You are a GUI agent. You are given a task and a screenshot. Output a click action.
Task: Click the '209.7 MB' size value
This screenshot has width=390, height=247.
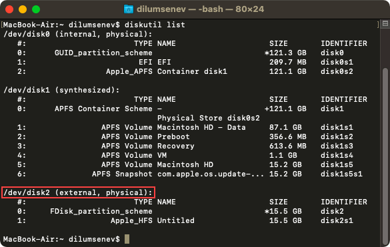pos(288,62)
